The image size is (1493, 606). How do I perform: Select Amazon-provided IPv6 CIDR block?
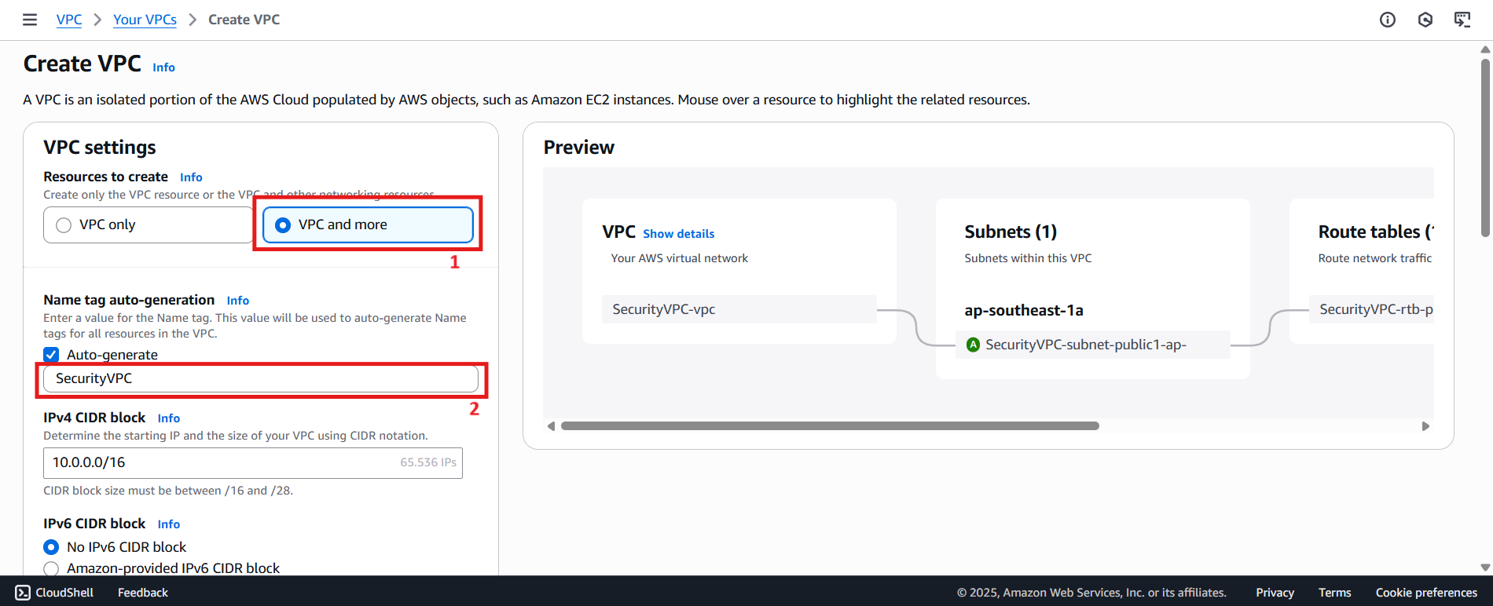[x=51, y=568]
